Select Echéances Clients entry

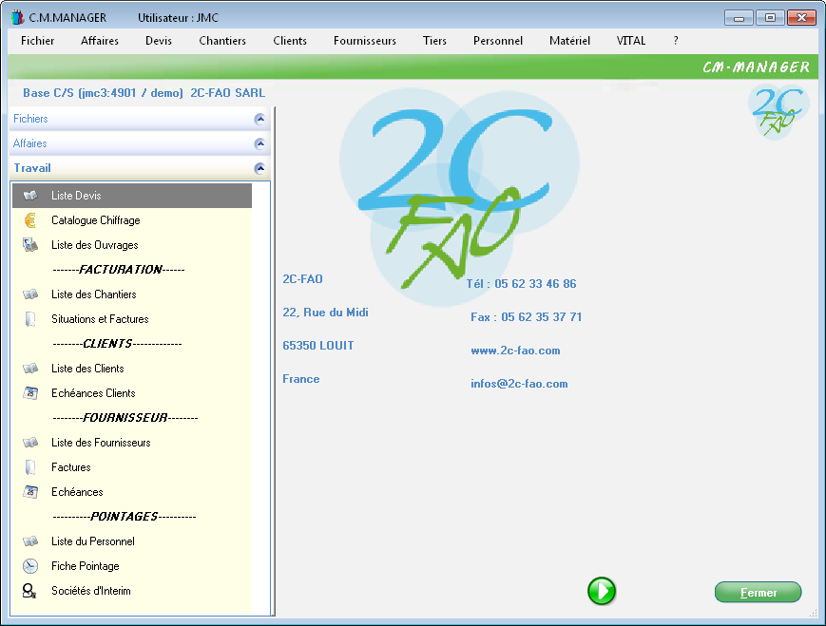pyautogui.click(x=132, y=392)
